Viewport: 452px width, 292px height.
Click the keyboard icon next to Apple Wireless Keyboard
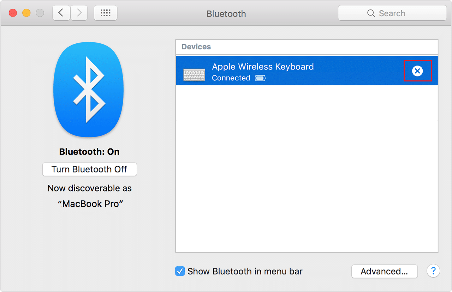pyautogui.click(x=194, y=74)
